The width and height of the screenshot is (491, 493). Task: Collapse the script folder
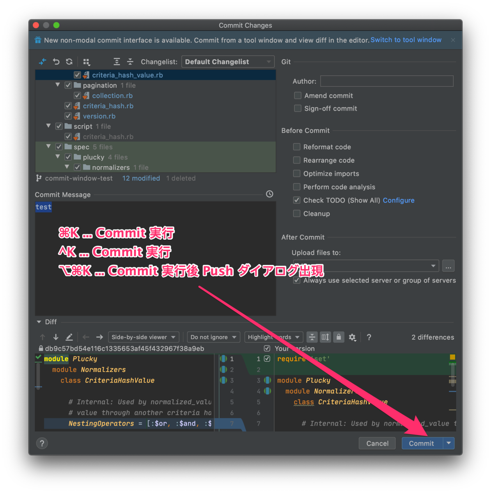point(48,126)
